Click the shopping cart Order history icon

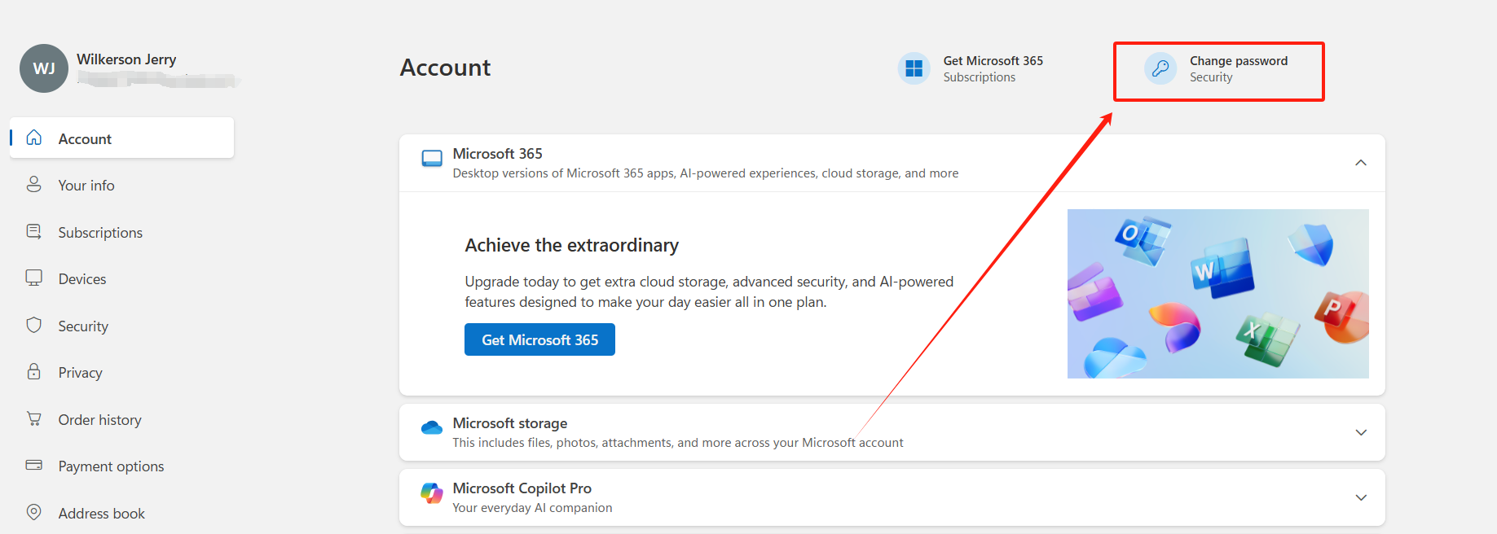33,418
